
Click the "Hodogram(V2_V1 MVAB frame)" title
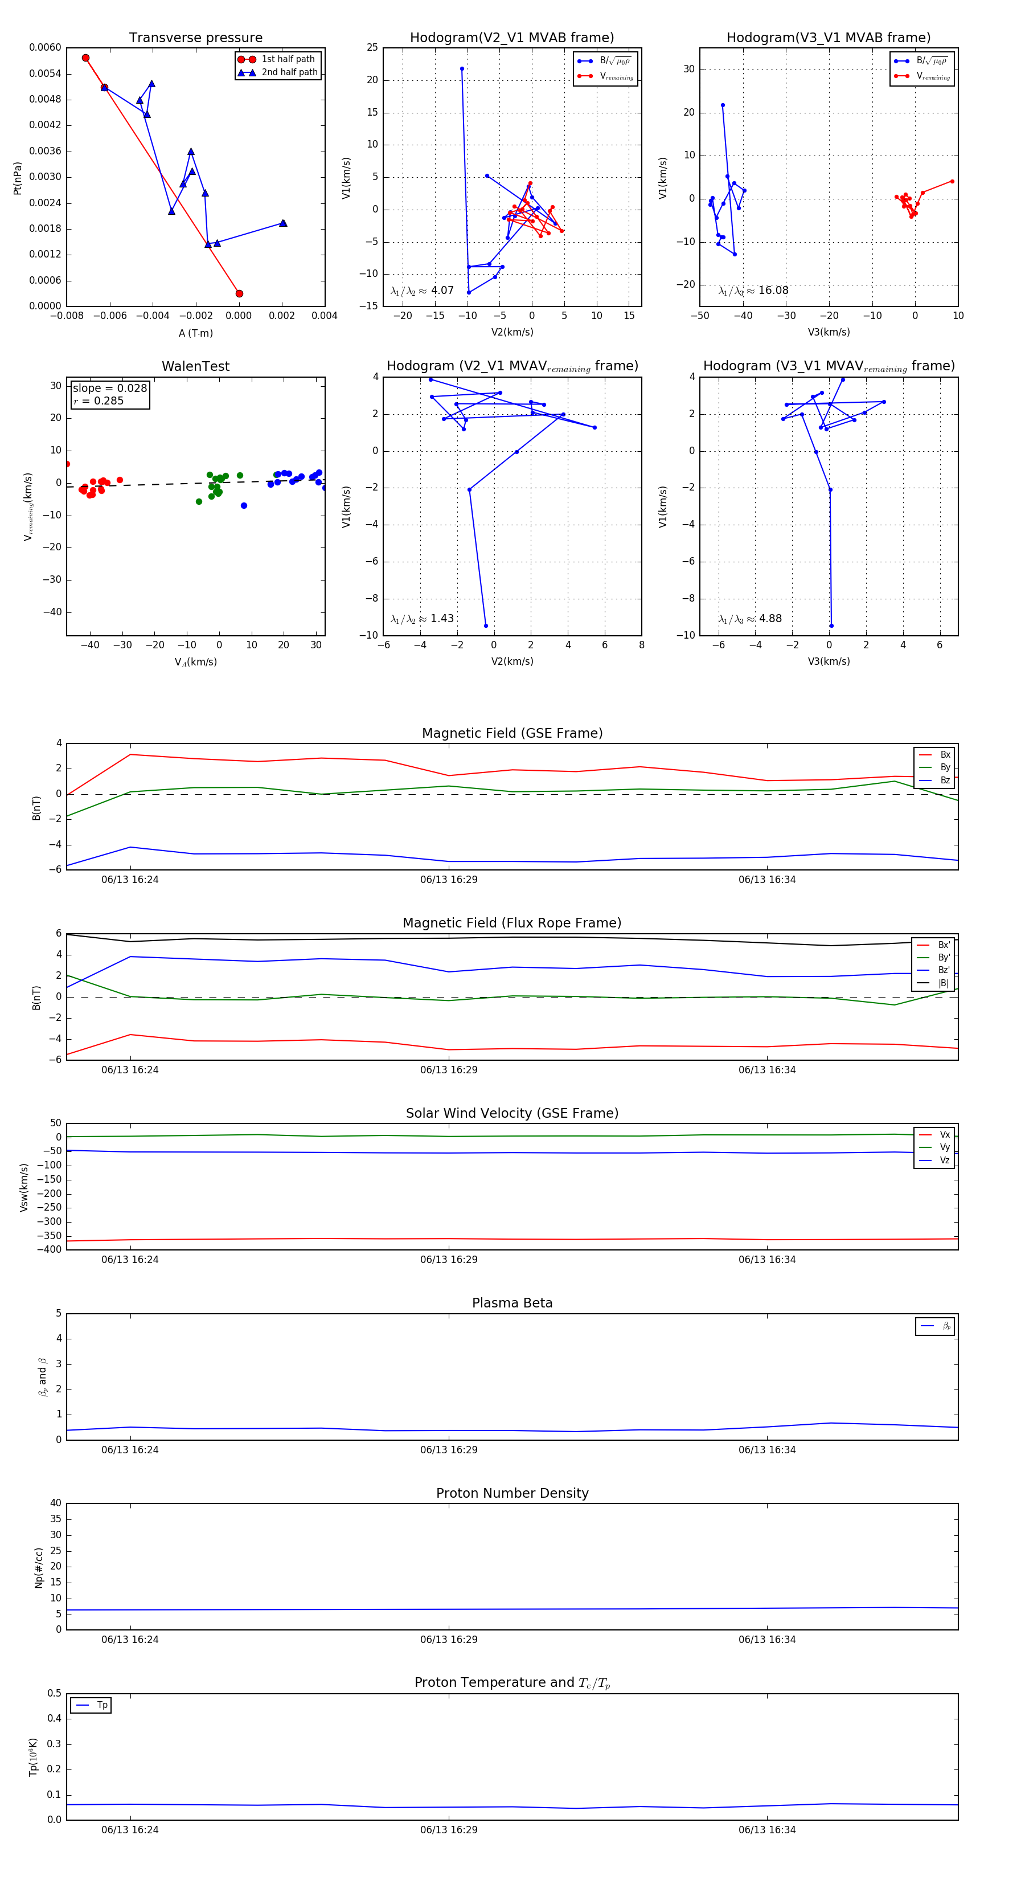tap(512, 38)
